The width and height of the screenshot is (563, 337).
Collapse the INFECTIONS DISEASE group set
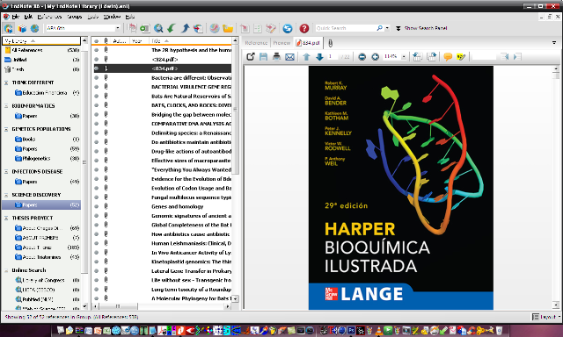point(6,172)
